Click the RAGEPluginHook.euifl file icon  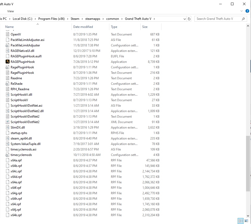pos(7,56)
